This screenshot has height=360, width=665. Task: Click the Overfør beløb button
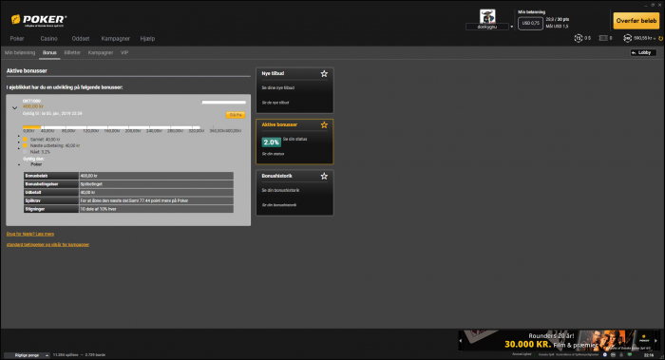click(636, 20)
